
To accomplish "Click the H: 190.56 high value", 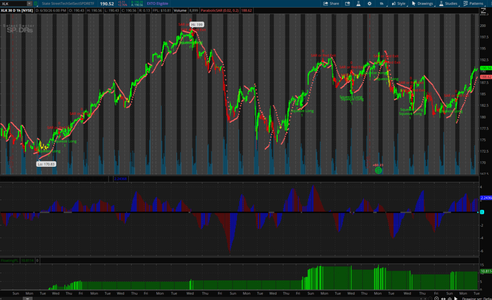I will (x=94, y=10).
